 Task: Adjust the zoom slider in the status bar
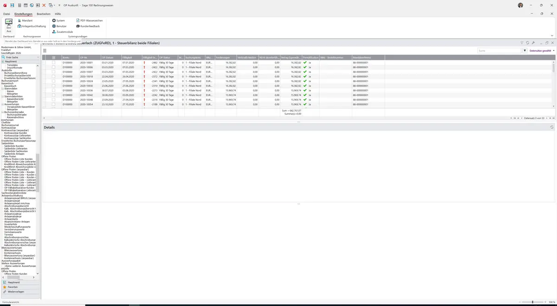pos(532,302)
